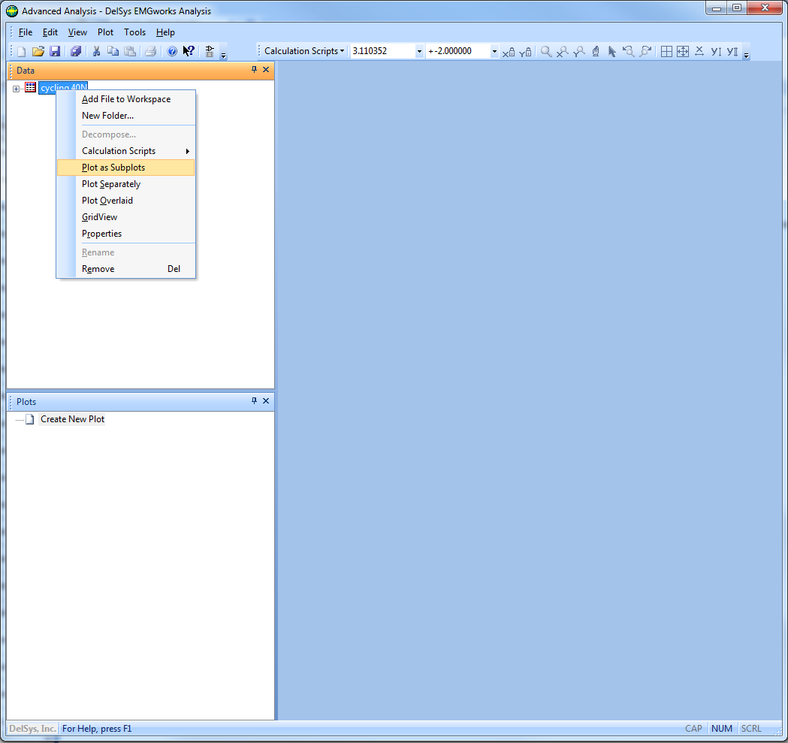Open the Calculation Scripts toolbar dropdown

(x=304, y=51)
